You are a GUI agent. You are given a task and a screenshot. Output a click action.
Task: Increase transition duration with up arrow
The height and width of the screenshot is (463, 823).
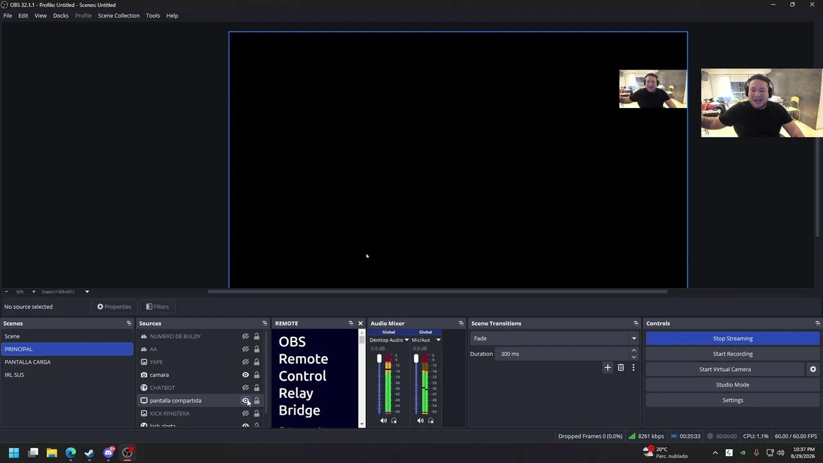tap(633, 350)
